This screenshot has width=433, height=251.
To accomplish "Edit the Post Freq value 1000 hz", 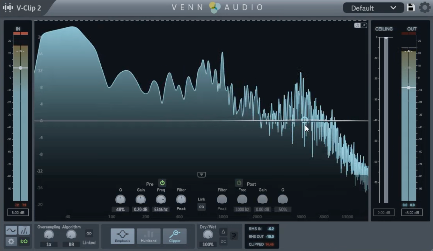I will (x=242, y=209).
